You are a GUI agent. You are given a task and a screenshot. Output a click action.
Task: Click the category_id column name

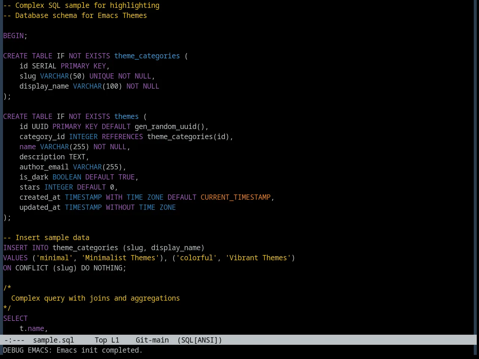pos(42,136)
